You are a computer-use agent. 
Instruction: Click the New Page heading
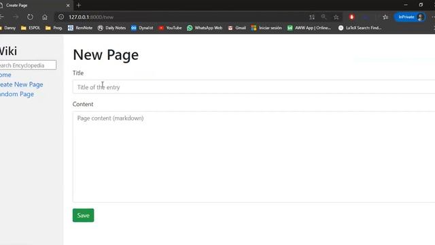pyautogui.click(x=106, y=54)
